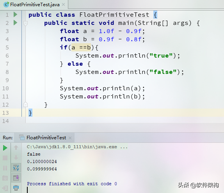The image size is (224, 193).
Task: Click the run gutter arrow beside the class declaration
Action: [x=15, y=14]
